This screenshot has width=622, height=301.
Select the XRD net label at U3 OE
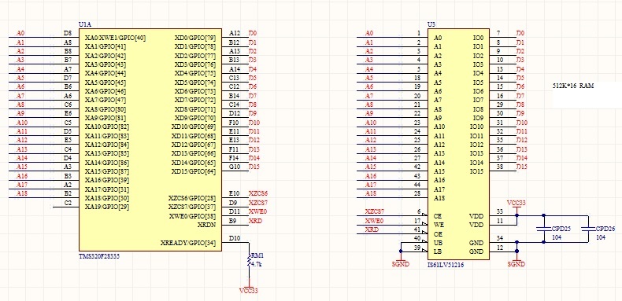pos(372,229)
